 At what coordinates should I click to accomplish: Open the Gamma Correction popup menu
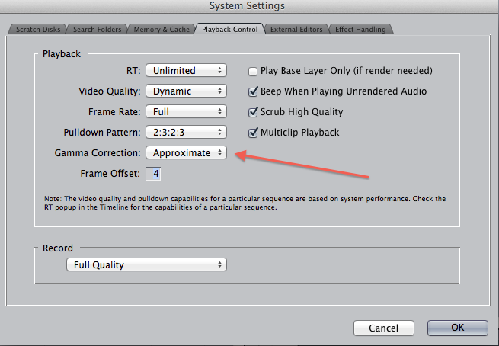point(187,152)
